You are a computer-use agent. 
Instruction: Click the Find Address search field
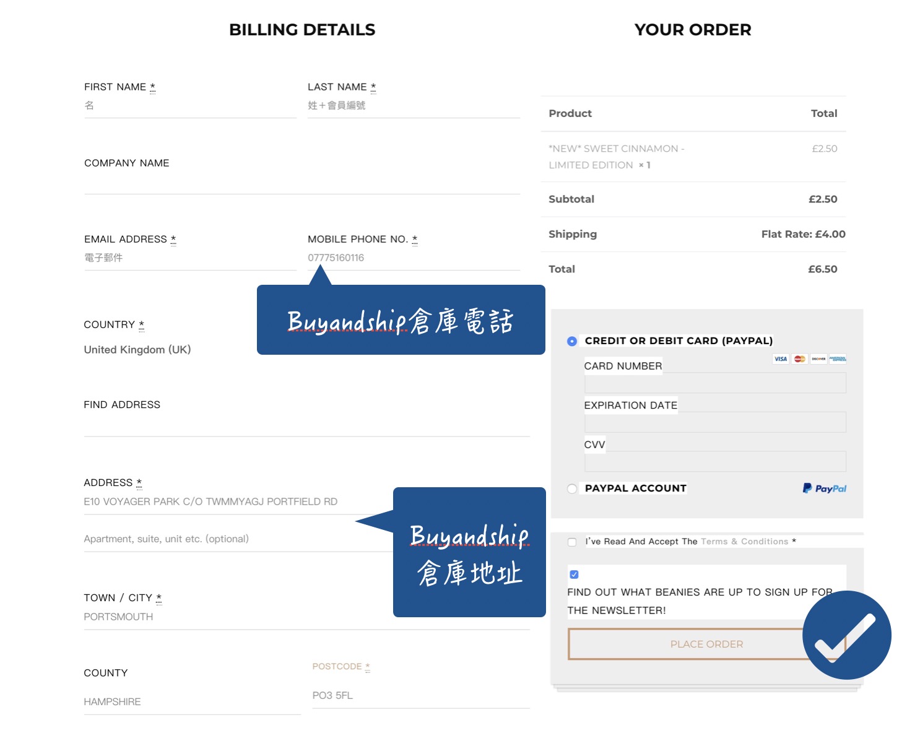[306, 425]
